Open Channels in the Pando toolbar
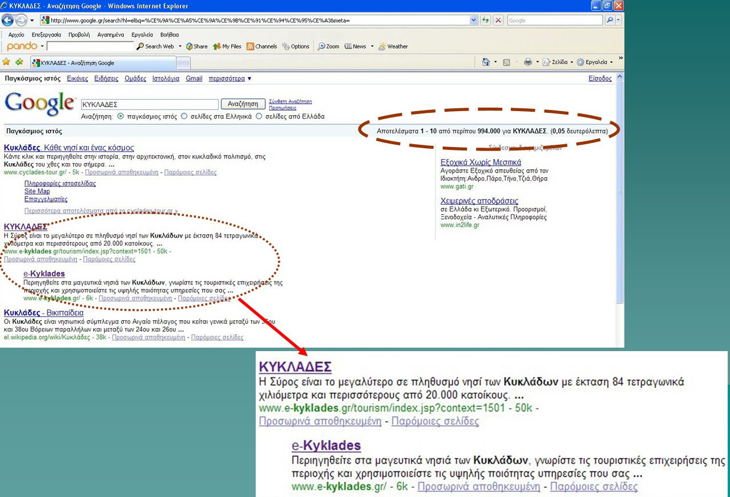Viewport: 730px width, 497px height. [262, 46]
